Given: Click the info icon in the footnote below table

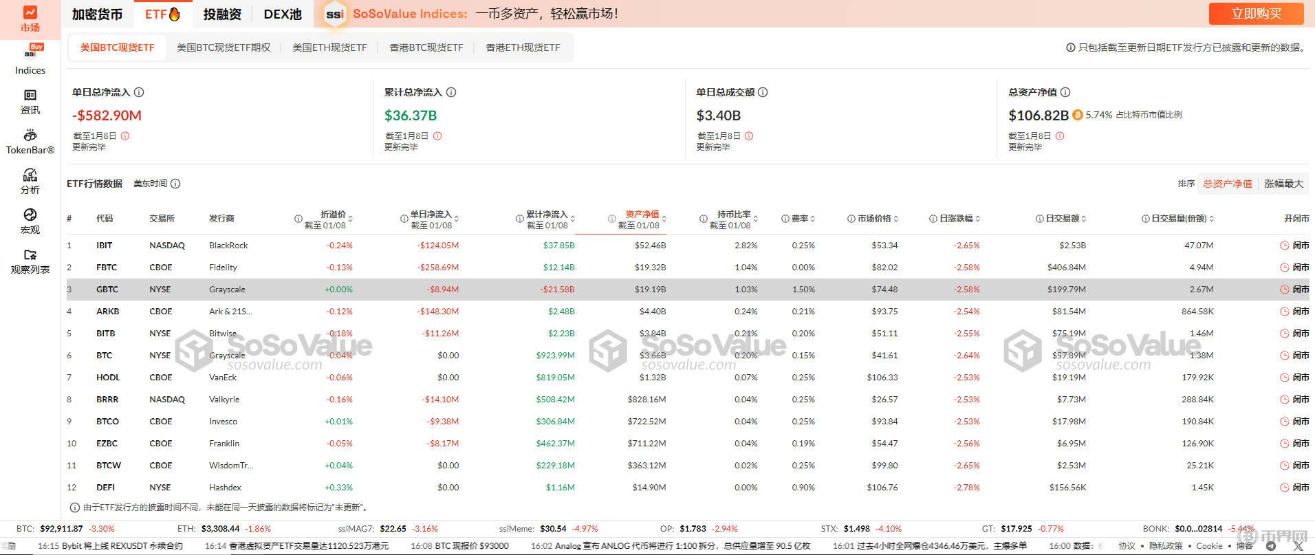Looking at the screenshot, I should pos(74,508).
